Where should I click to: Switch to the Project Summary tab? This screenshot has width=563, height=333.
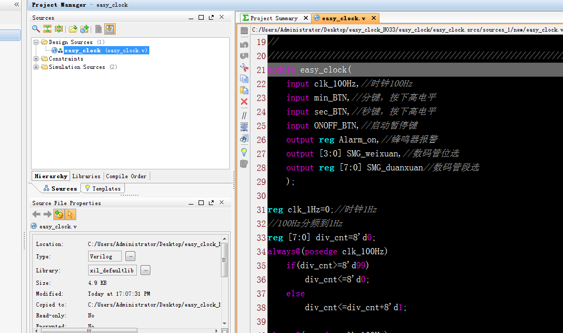(275, 18)
